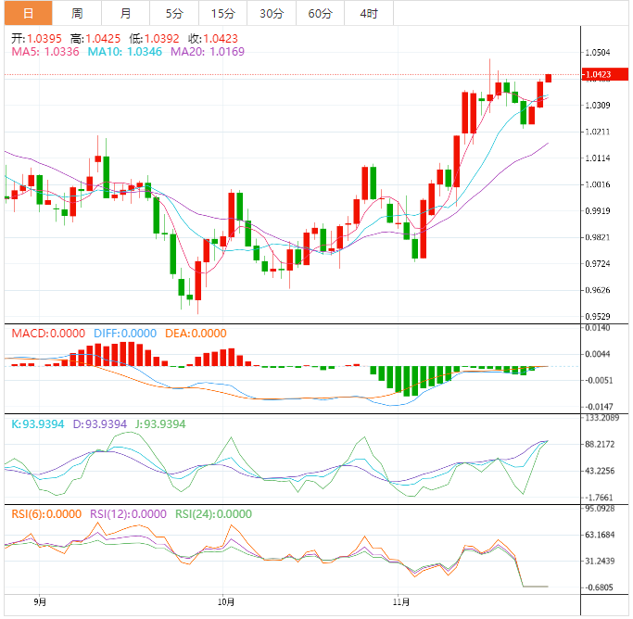Choose the 30分 interval tab
The image size is (633, 619).
click(x=272, y=13)
